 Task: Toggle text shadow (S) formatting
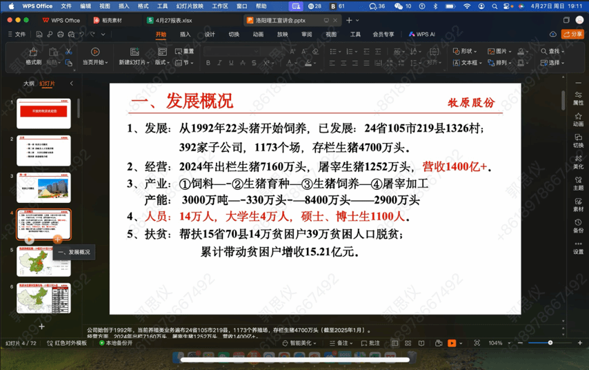click(x=254, y=63)
